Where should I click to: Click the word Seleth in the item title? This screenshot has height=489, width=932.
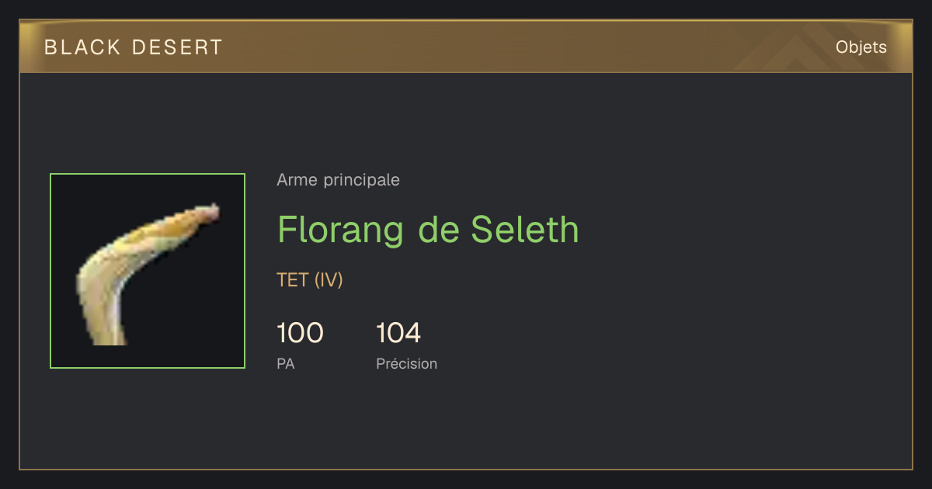click(x=525, y=230)
